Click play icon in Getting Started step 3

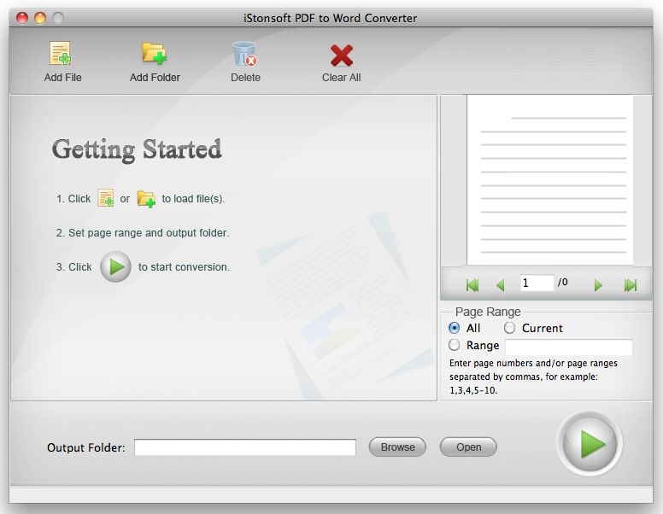pyautogui.click(x=115, y=266)
